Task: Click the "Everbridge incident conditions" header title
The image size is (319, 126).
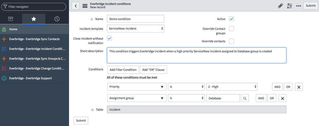Action: [110, 4]
